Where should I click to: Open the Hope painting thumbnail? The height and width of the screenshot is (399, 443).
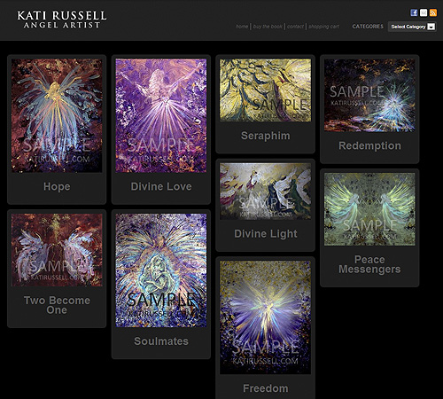click(x=57, y=115)
